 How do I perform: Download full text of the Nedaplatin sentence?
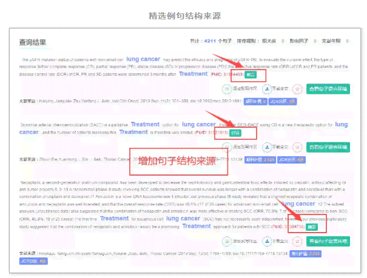(266, 241)
